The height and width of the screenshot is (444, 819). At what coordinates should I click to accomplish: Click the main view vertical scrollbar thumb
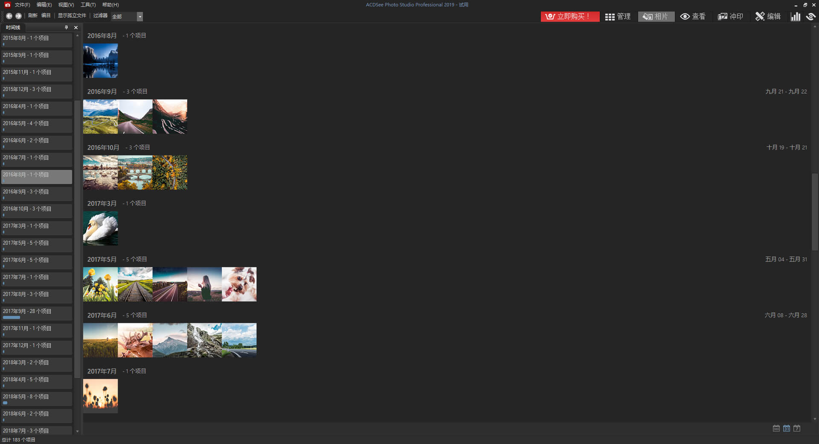tap(815, 212)
